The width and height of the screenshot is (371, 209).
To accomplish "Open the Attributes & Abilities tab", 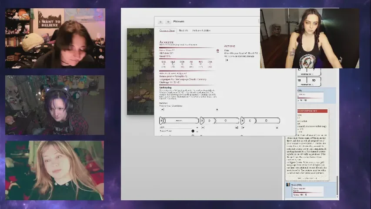I will [x=201, y=30].
